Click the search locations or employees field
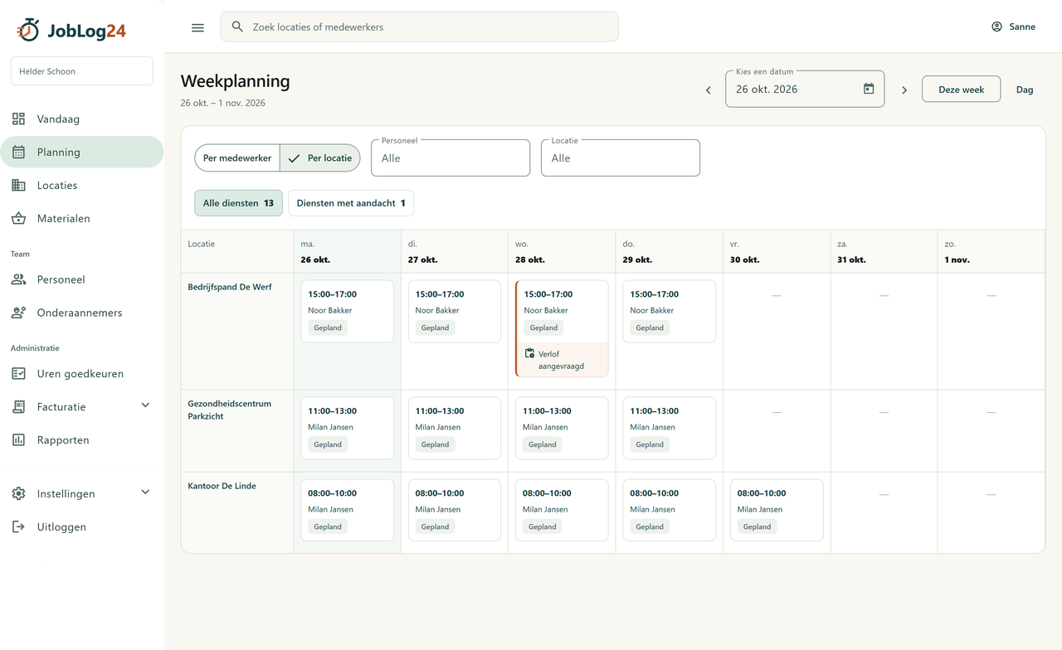Image resolution: width=1062 pixels, height=650 pixels. pyautogui.click(x=419, y=27)
